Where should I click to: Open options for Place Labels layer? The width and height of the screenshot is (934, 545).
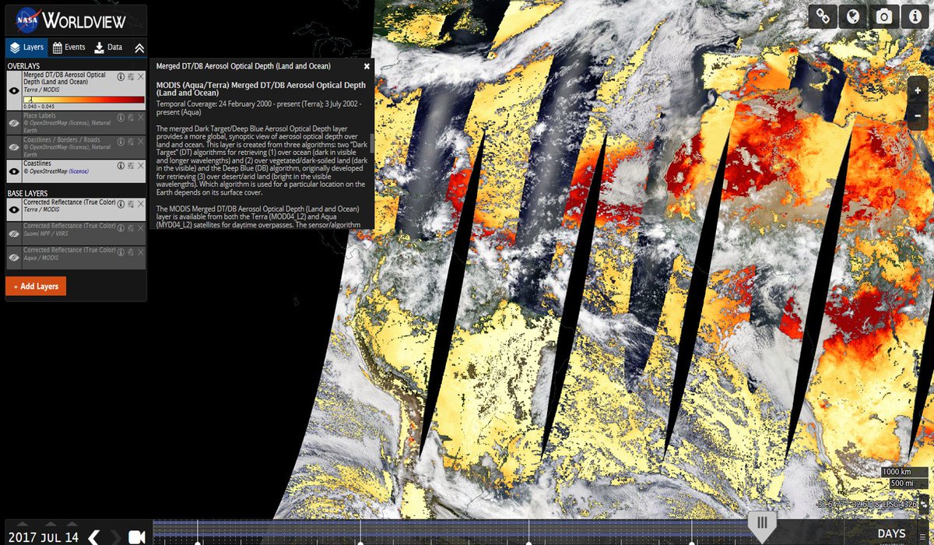tap(131, 117)
